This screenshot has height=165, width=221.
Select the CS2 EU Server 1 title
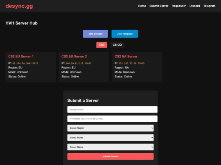(21, 56)
